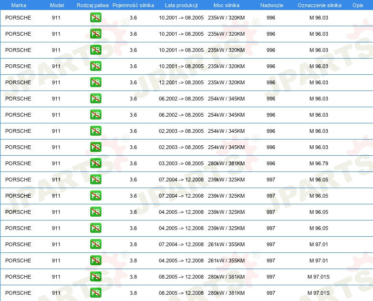373x301 pixels.
Task: Click '235kW / 320KM' in the 12.2001 row
Action: coord(226,82)
